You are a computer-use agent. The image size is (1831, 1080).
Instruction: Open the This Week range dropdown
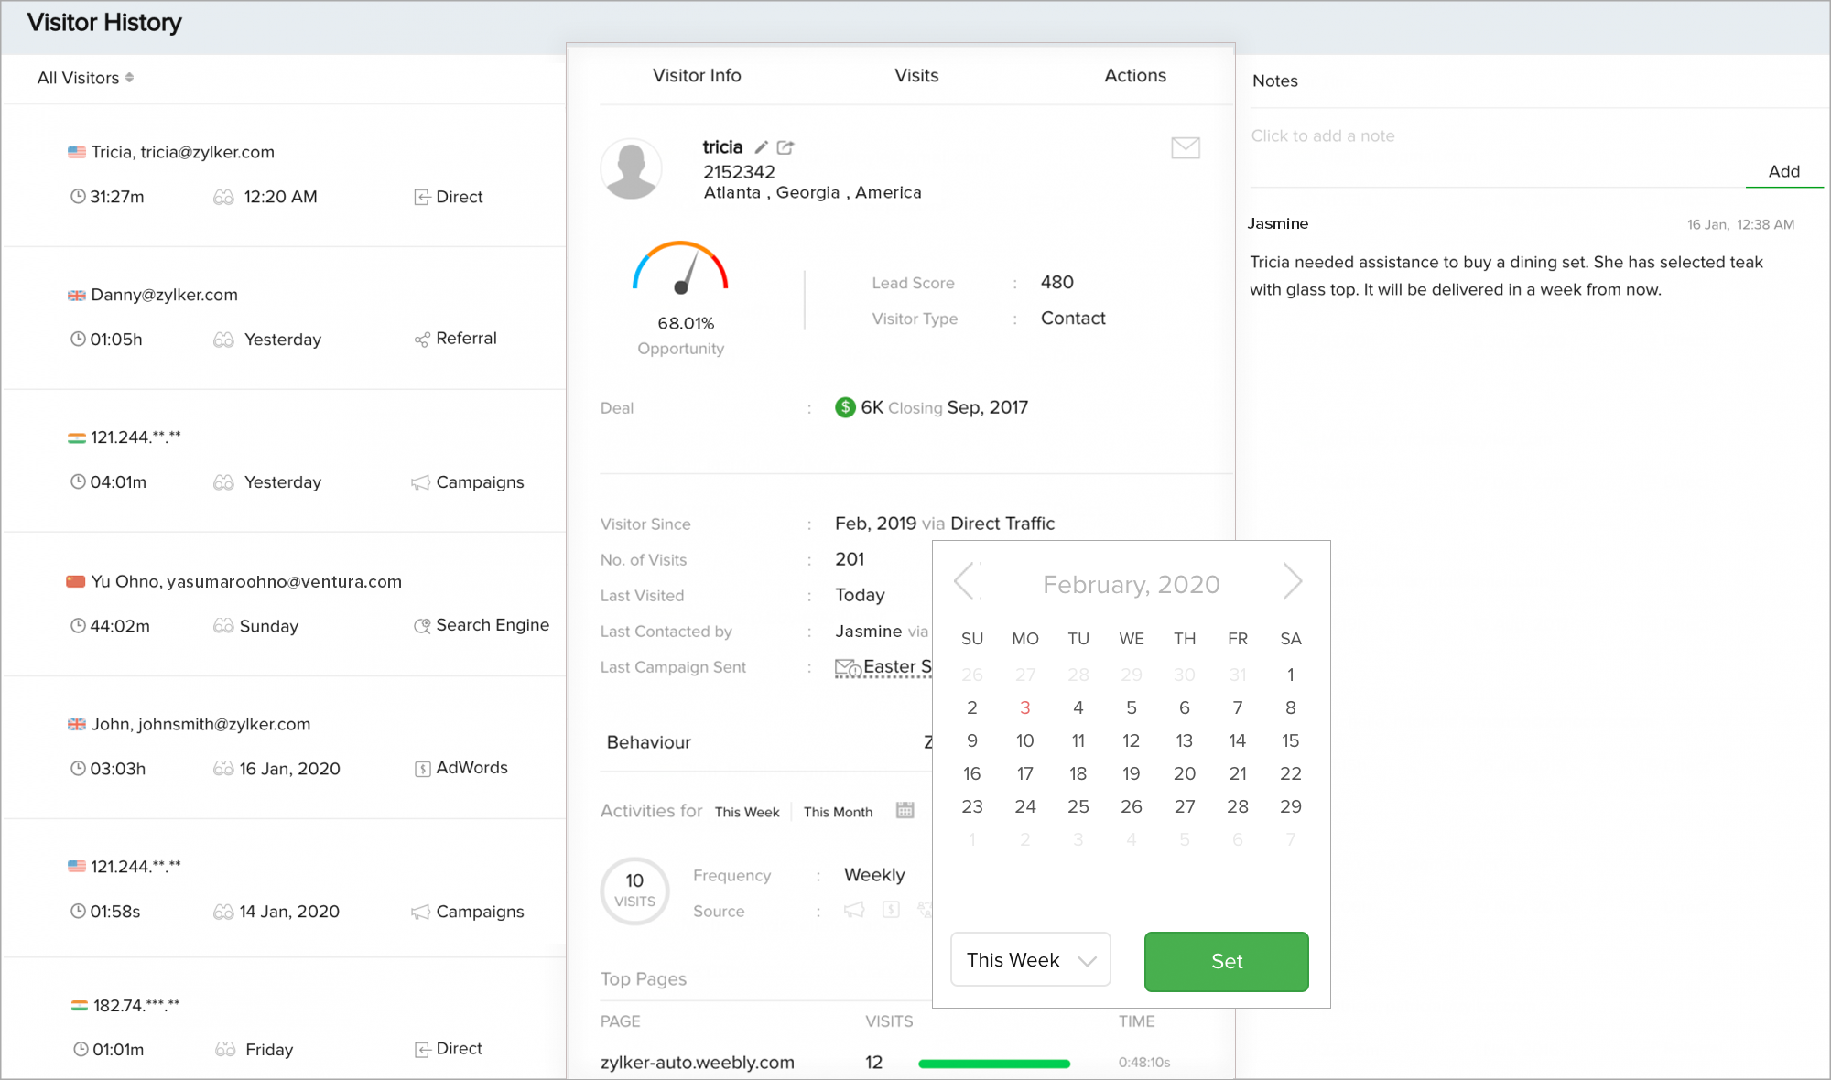(1030, 960)
